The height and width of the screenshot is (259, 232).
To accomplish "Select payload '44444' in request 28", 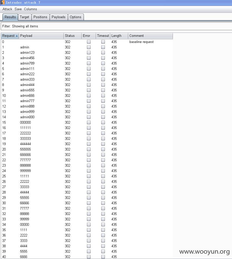I will 25,192.
